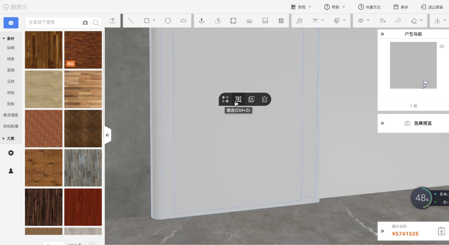Screen dimensions: 449x245
Task: Click the follow-path sweep tool icon
Action: pos(217,21)
